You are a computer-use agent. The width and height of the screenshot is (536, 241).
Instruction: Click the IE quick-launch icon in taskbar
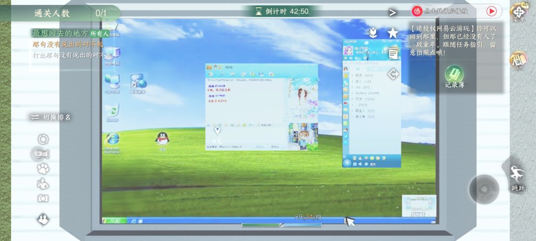[134, 221]
